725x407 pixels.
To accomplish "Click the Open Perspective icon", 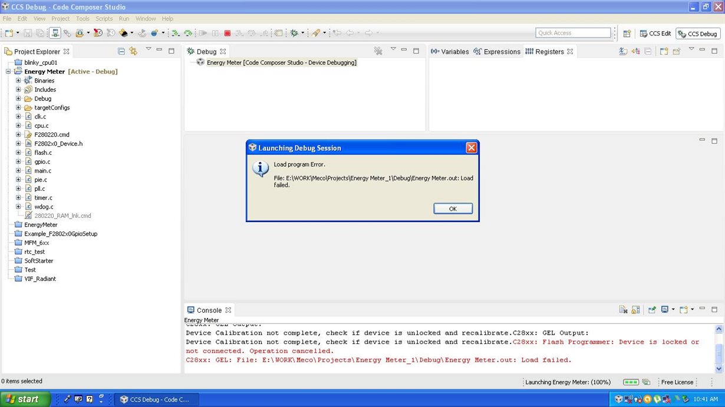I will [x=627, y=34].
